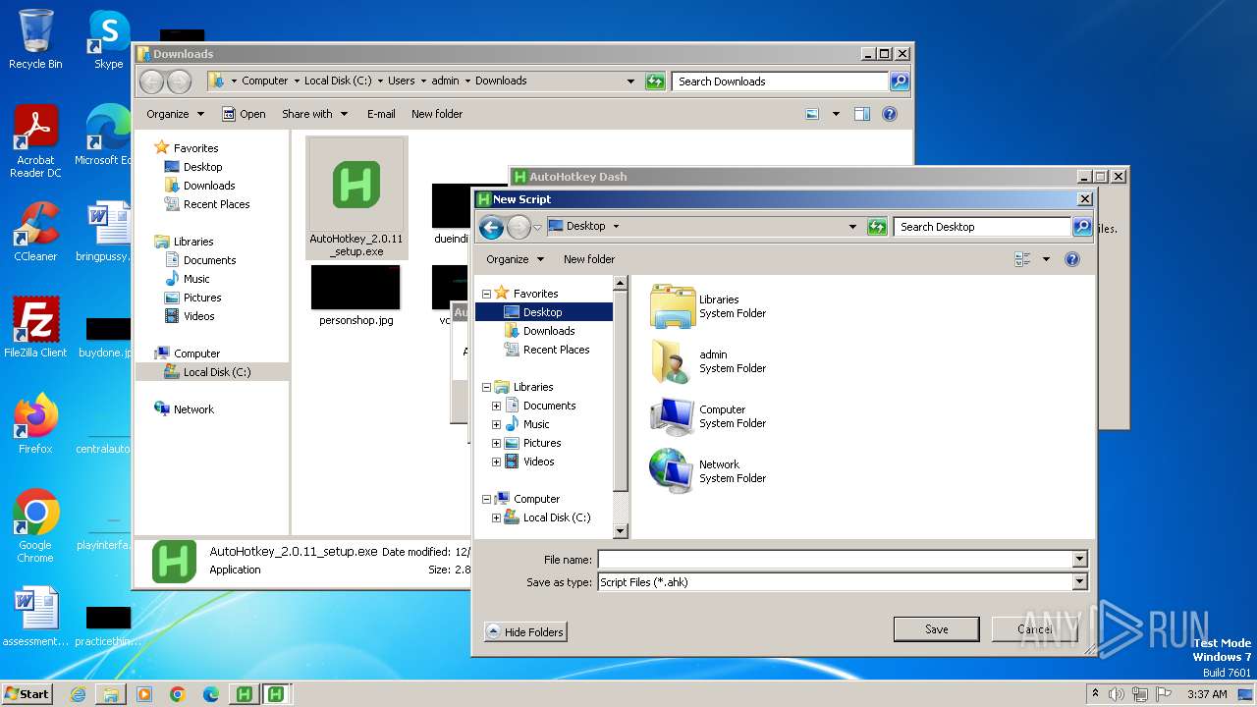Open admin system folder icon

click(673, 361)
